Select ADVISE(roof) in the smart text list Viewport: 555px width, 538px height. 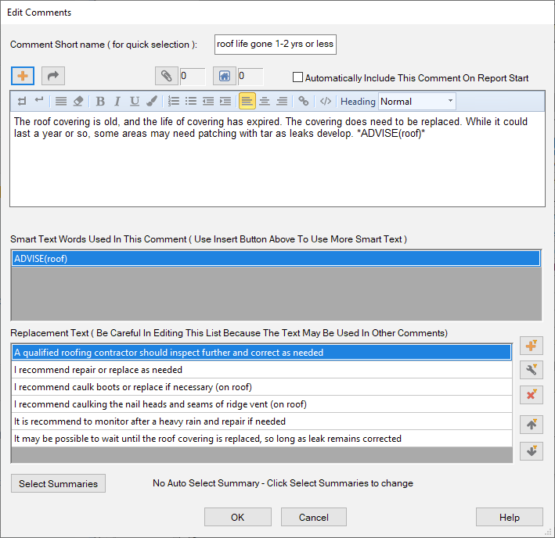pyautogui.click(x=276, y=259)
